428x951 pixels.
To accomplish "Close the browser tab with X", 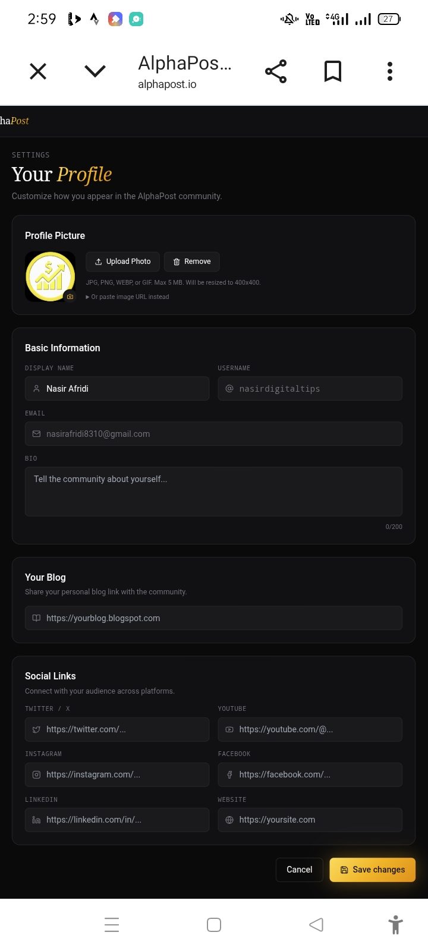I will 38,71.
